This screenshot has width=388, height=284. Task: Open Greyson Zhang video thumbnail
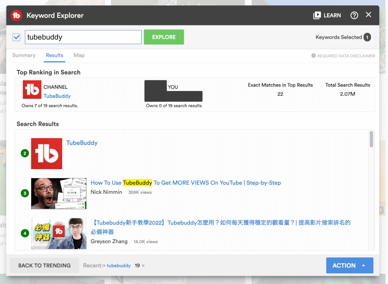pyautogui.click(x=59, y=233)
